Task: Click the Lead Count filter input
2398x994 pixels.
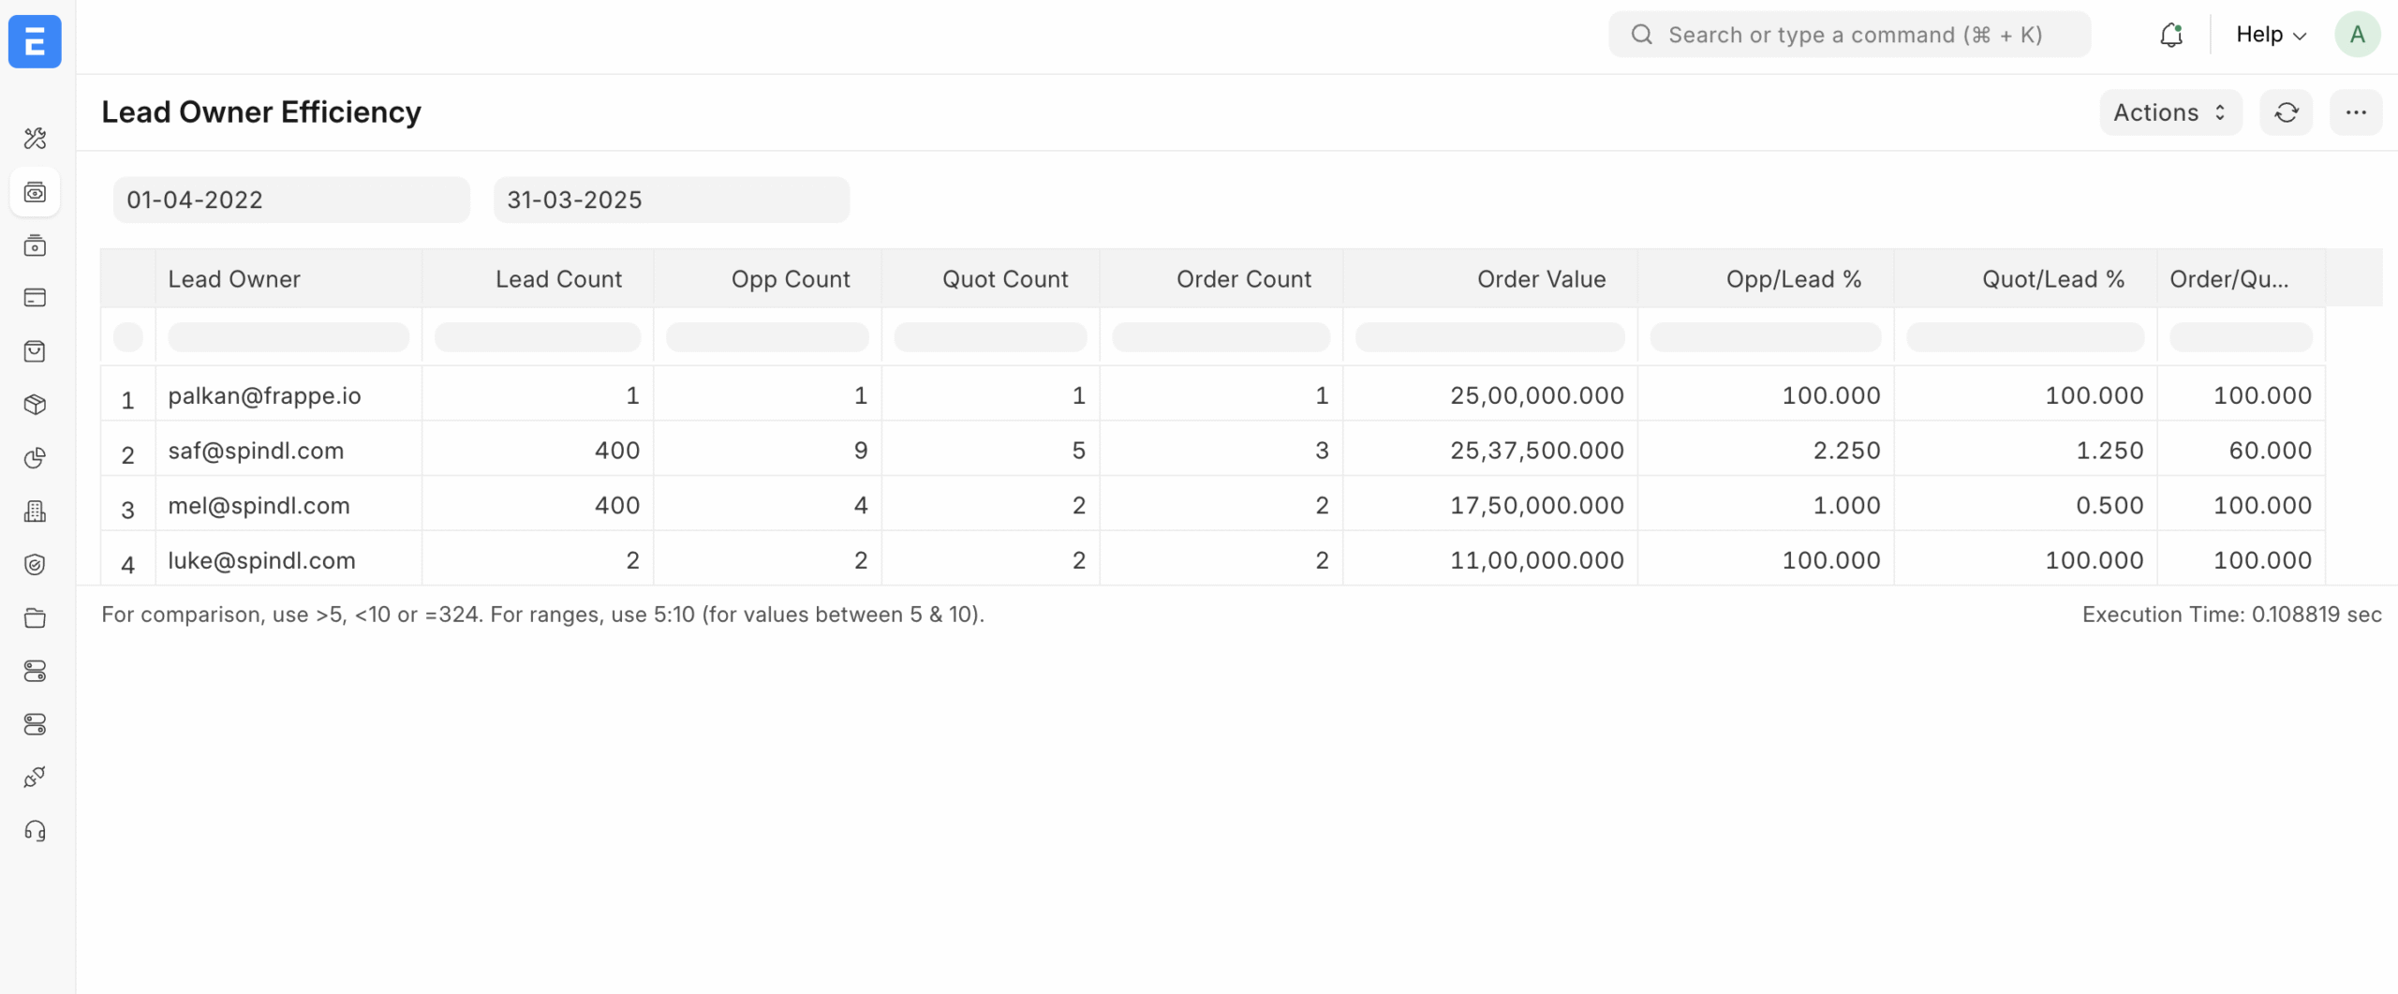Action: (537, 336)
